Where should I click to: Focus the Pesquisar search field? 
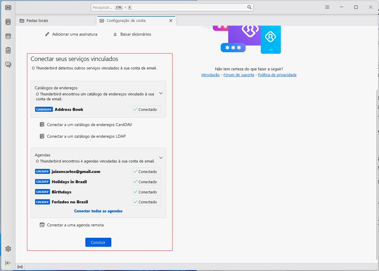tap(172, 7)
